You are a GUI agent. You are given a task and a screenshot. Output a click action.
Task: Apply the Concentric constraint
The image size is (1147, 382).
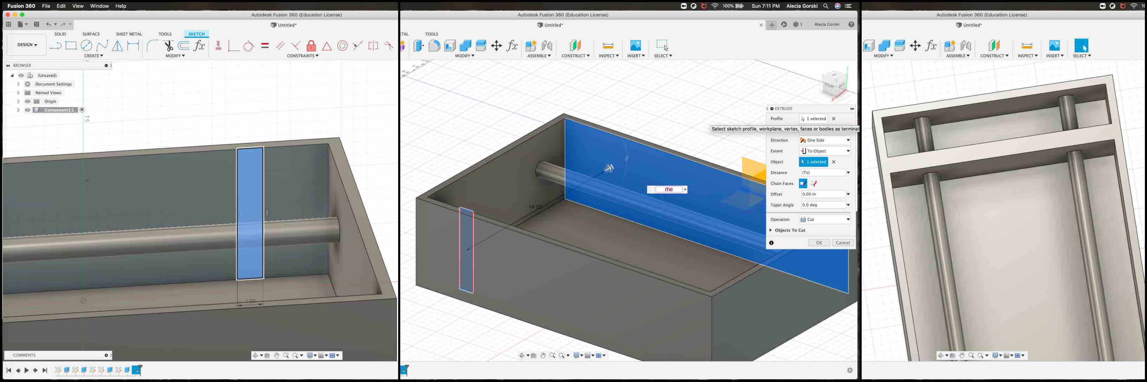coord(342,45)
